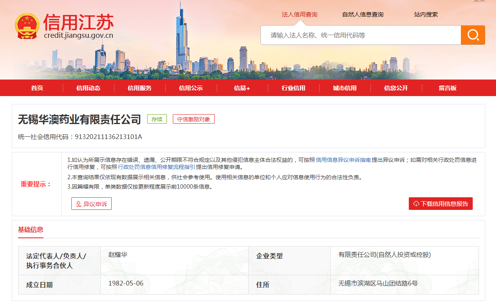Open the 城市信用 navigation menu
Screen dimensions: 496x304
tap(345, 88)
